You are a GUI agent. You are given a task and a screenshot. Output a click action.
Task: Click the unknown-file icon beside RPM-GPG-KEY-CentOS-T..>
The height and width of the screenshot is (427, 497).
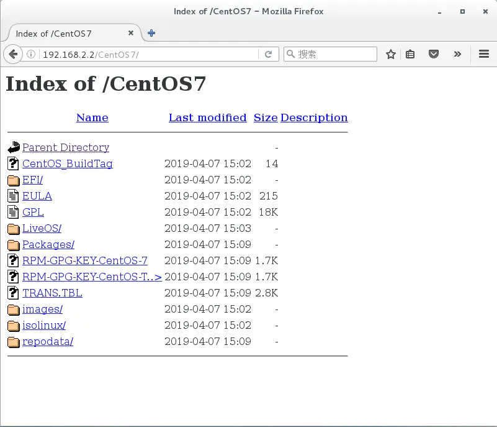click(x=13, y=276)
